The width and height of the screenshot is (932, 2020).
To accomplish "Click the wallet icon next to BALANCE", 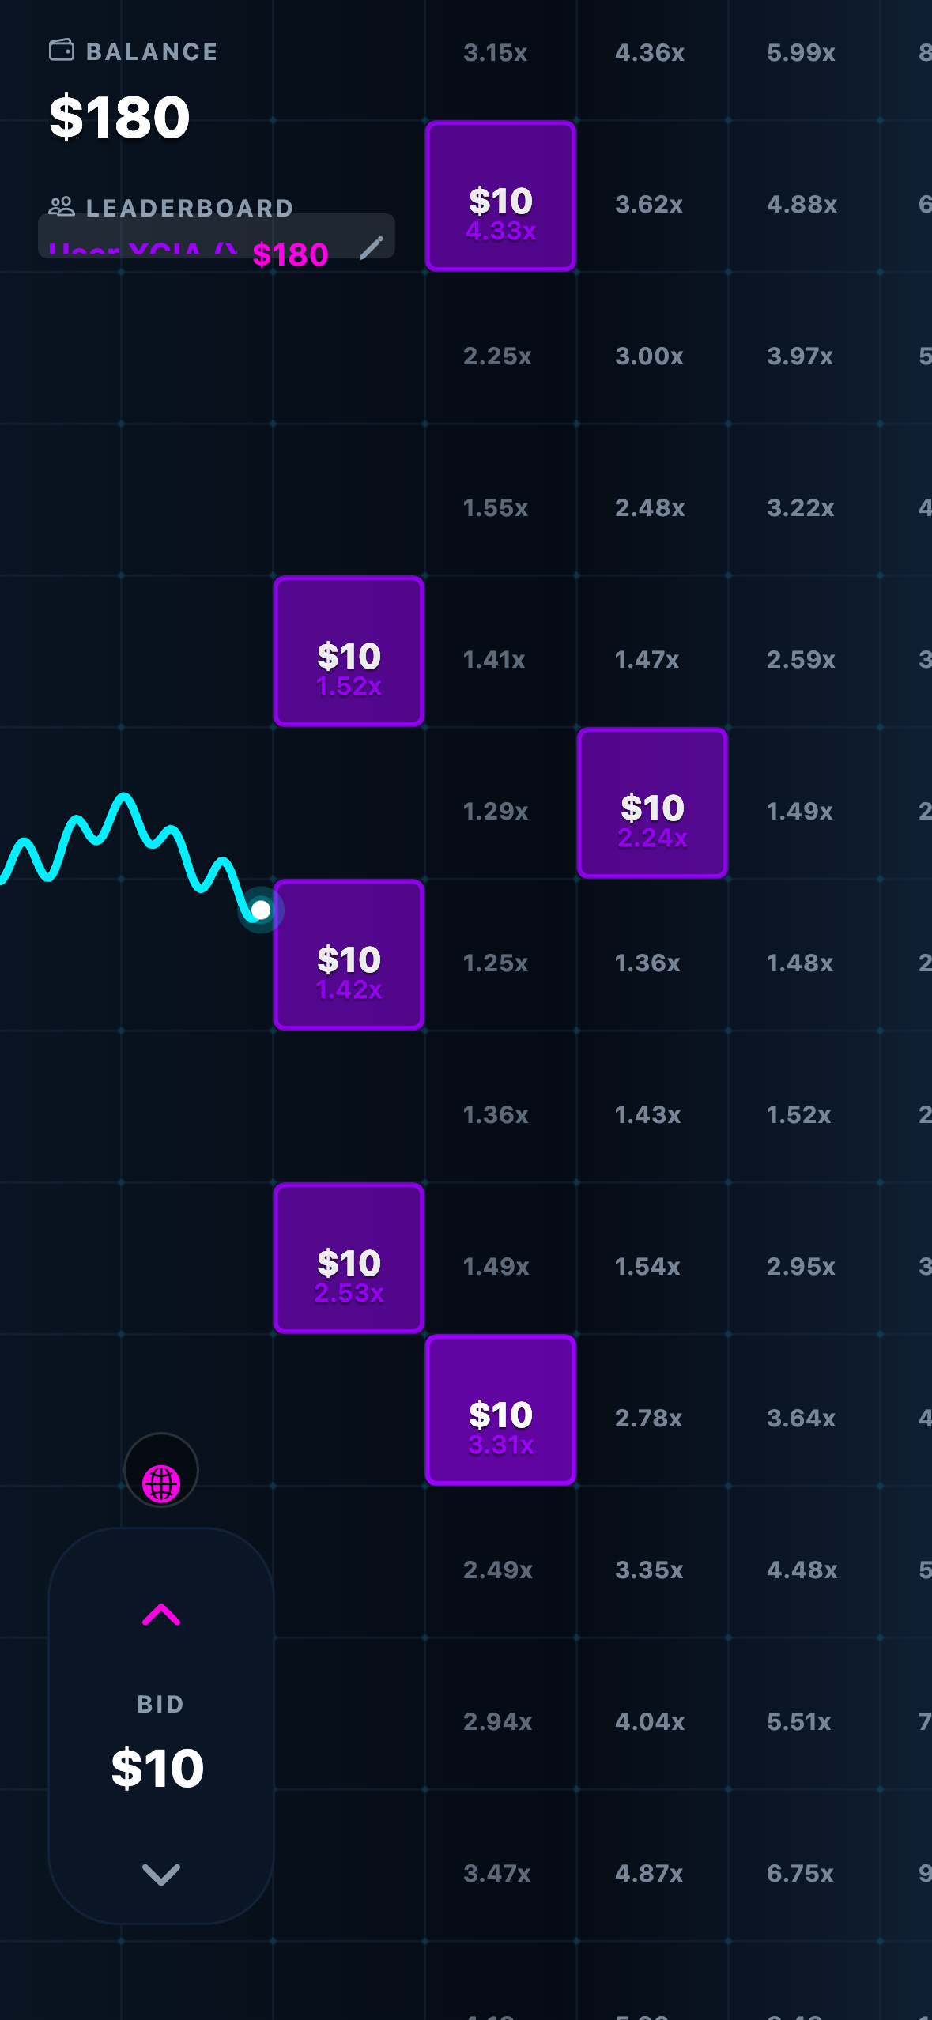I will (62, 51).
